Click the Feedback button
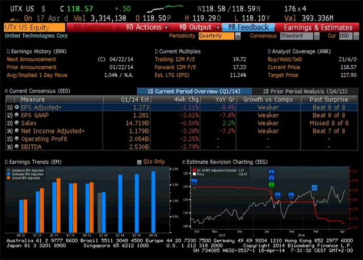The width and height of the screenshot is (363, 260). point(249,27)
